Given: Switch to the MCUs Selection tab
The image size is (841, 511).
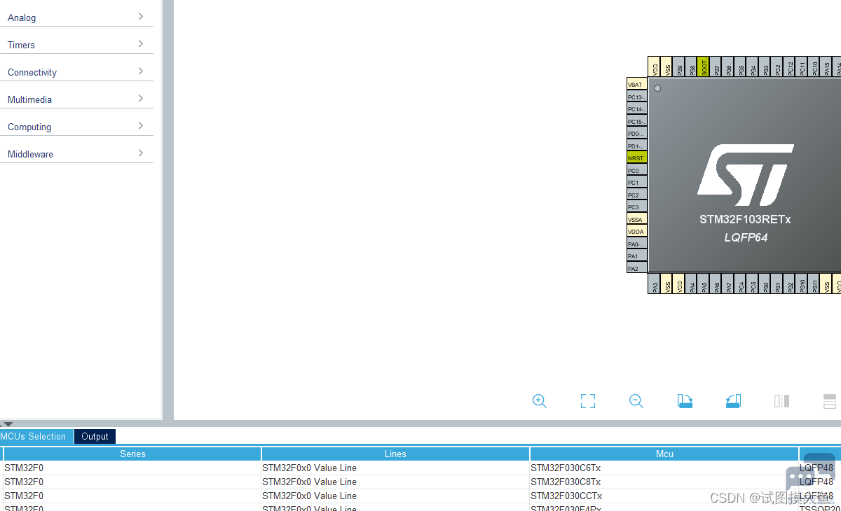Looking at the screenshot, I should pyautogui.click(x=36, y=436).
